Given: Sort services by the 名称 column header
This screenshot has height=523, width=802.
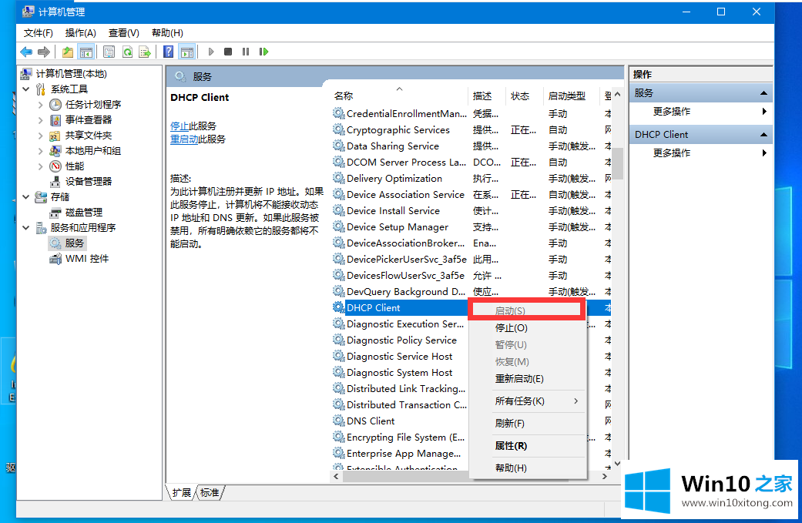Looking at the screenshot, I should (x=399, y=96).
